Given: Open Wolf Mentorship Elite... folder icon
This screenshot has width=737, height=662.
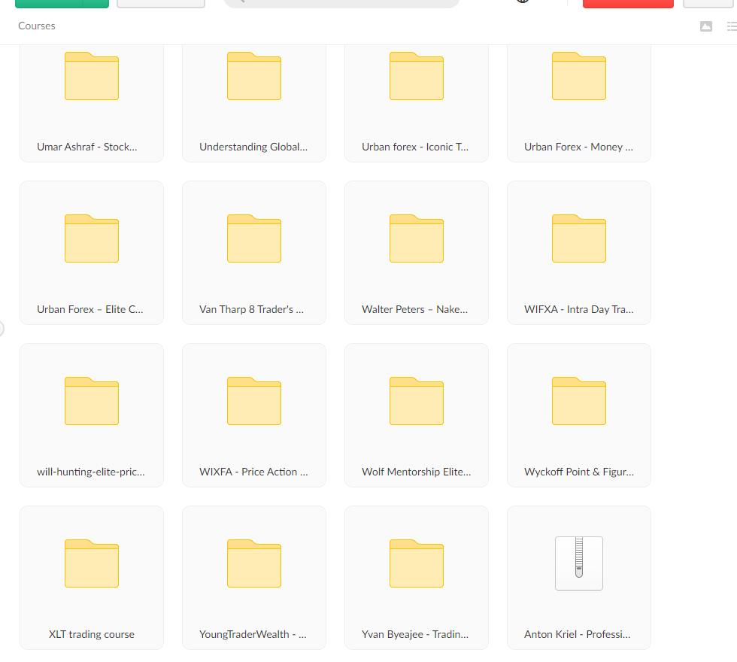Looking at the screenshot, I should 417,401.
